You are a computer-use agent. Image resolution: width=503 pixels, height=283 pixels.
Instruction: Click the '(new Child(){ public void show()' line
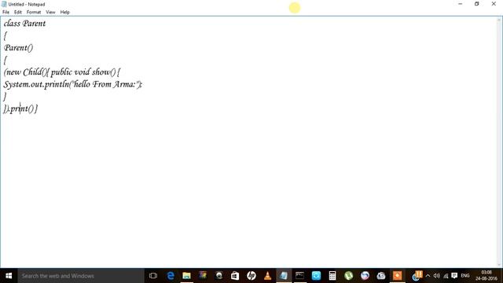(61, 72)
